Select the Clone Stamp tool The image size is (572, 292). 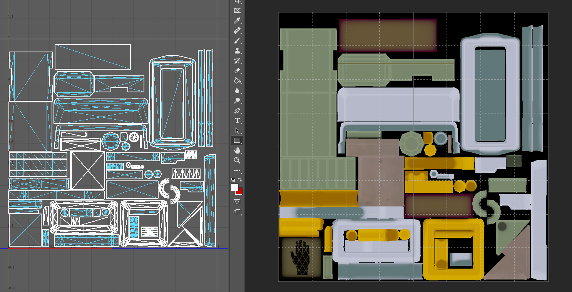click(x=237, y=50)
